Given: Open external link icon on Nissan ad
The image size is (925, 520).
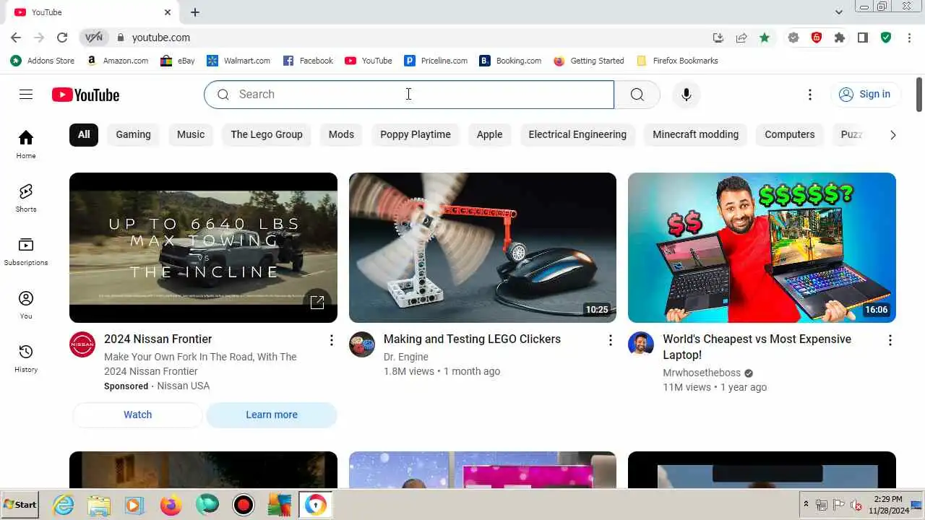Looking at the screenshot, I should (317, 302).
